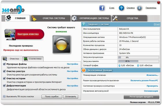
Task: Start the red Быстрая очистка button
Action: click(24, 34)
